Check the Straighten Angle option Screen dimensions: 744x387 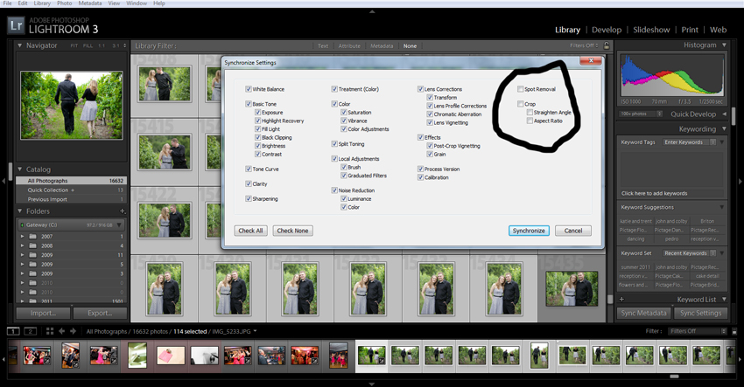click(x=530, y=113)
